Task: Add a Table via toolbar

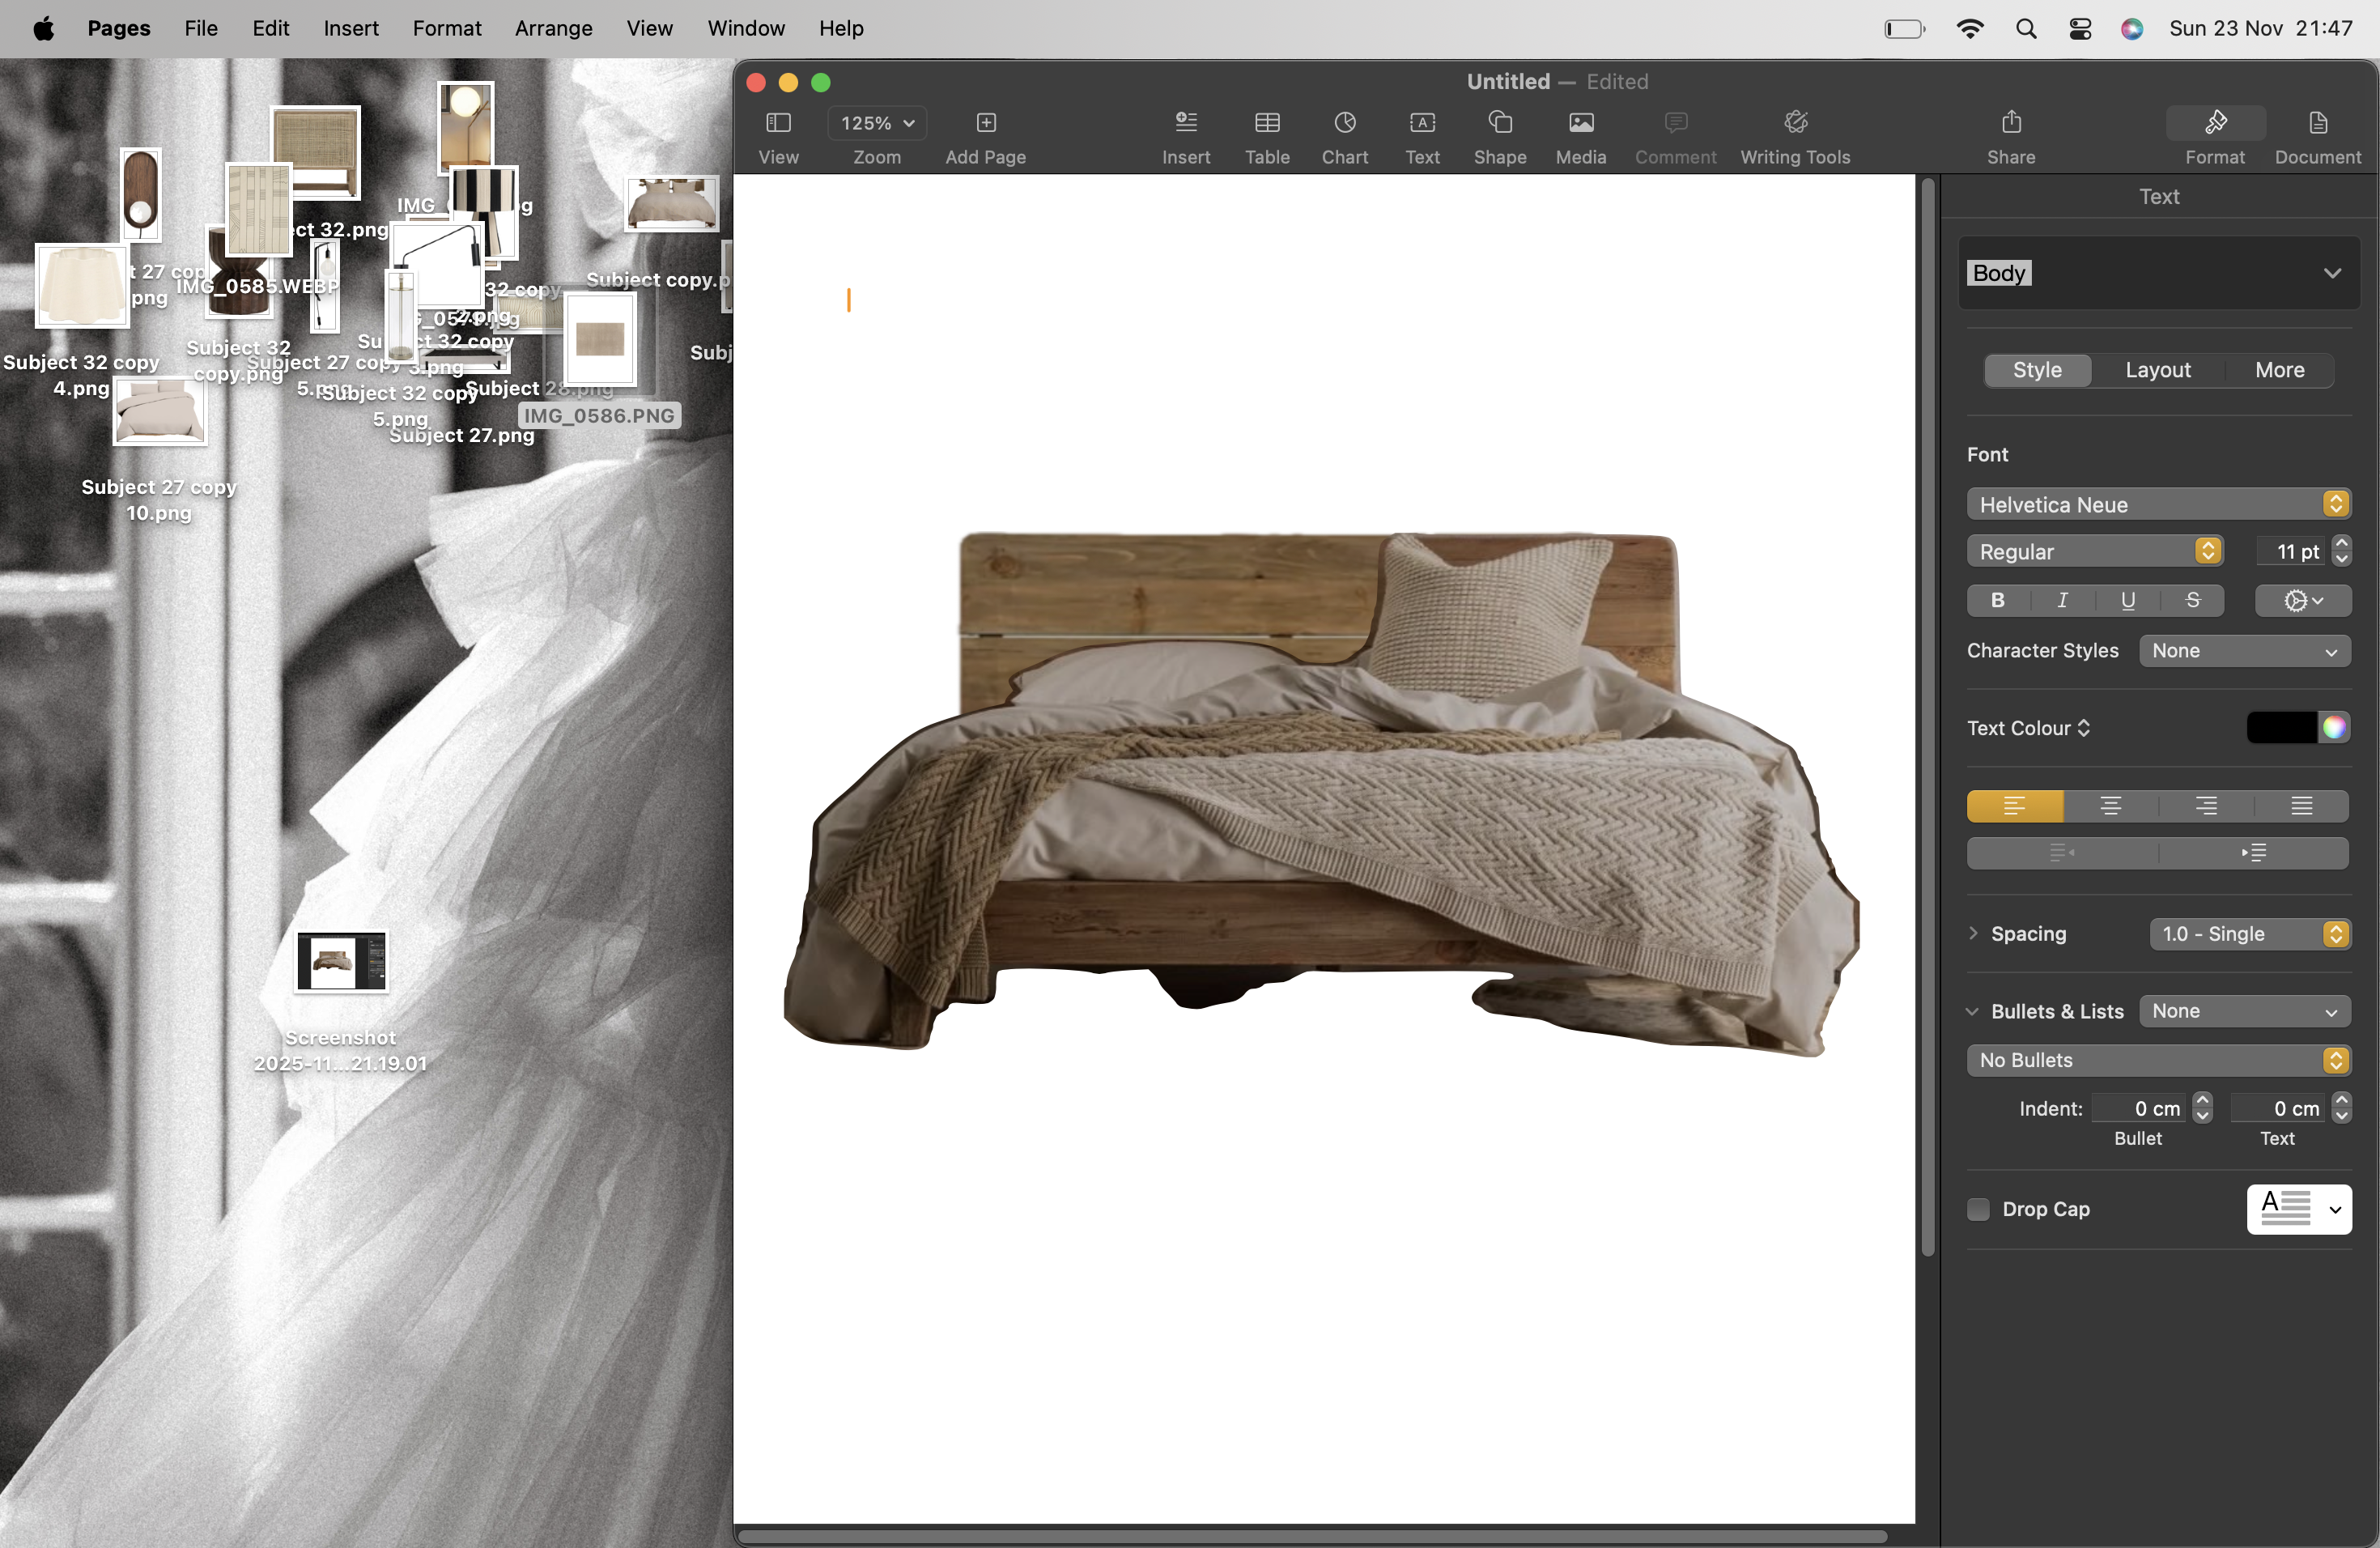Action: 1266,123
